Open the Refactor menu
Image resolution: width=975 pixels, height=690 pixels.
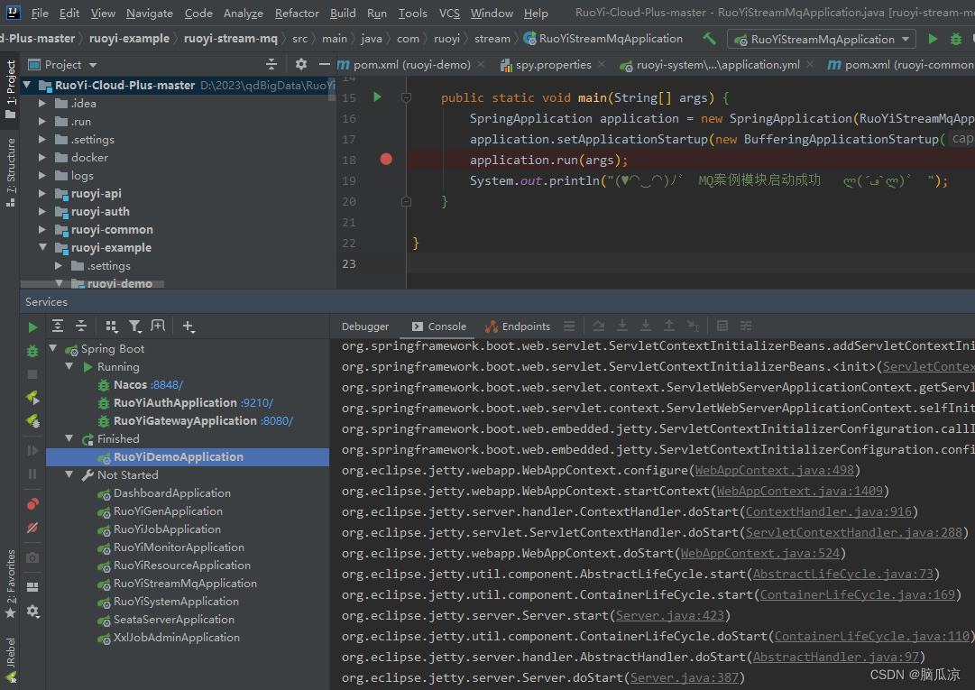click(x=297, y=13)
